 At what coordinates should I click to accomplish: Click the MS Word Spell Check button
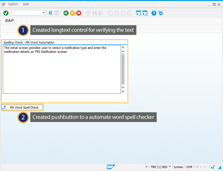[x=22, y=107]
